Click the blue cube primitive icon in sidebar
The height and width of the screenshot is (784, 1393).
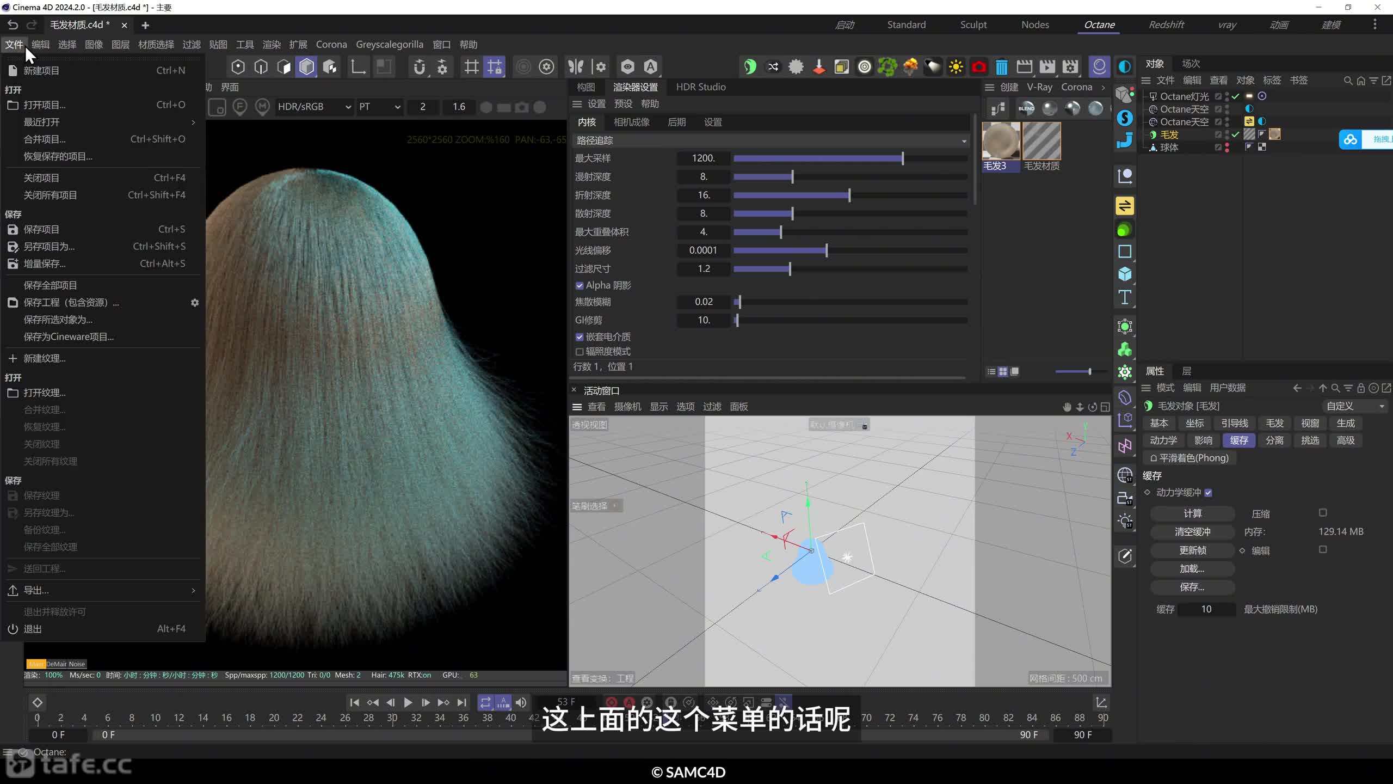coord(1124,274)
